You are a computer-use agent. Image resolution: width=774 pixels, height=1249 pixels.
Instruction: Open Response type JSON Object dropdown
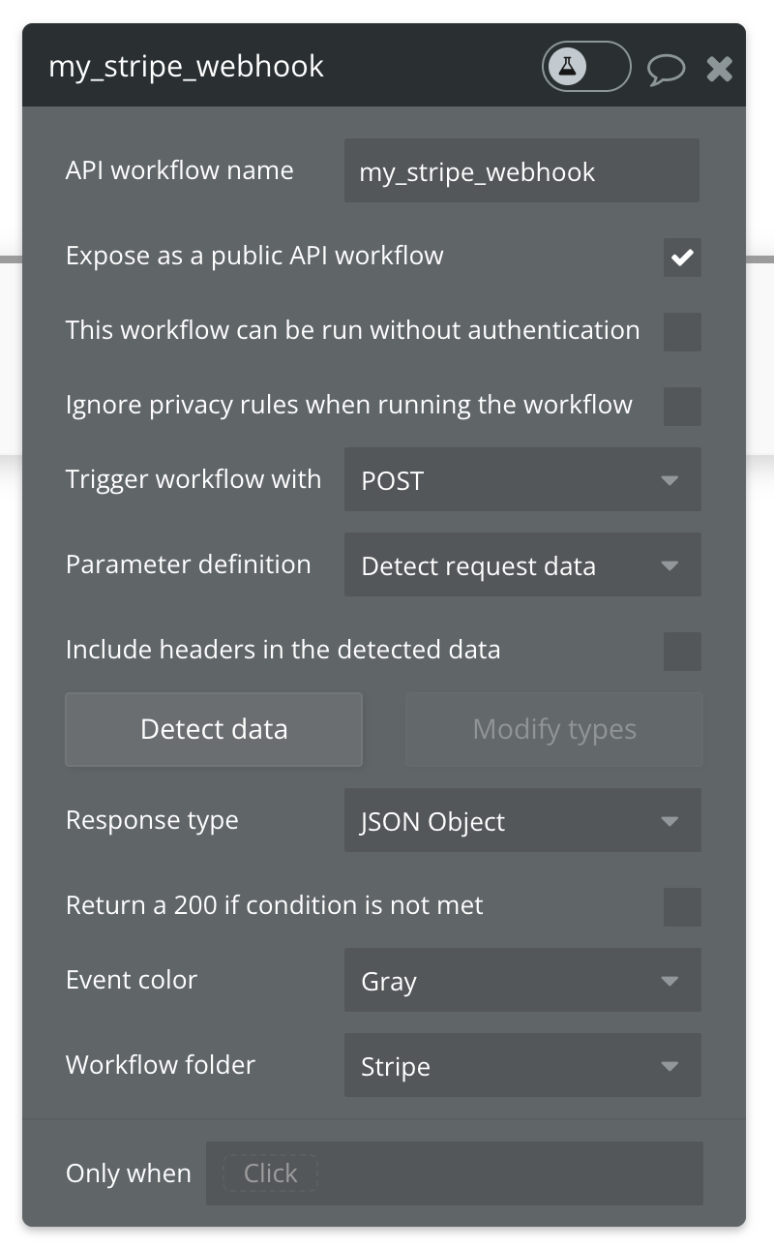point(522,821)
